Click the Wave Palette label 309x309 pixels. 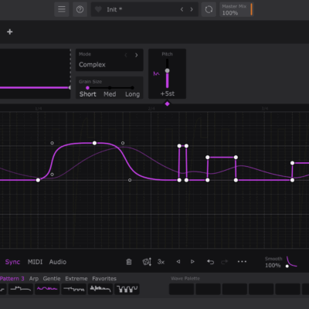(185, 279)
